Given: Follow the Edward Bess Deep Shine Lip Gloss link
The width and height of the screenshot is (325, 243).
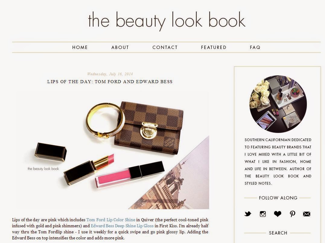Looking at the screenshot, I should pyautogui.click(x=122, y=226).
